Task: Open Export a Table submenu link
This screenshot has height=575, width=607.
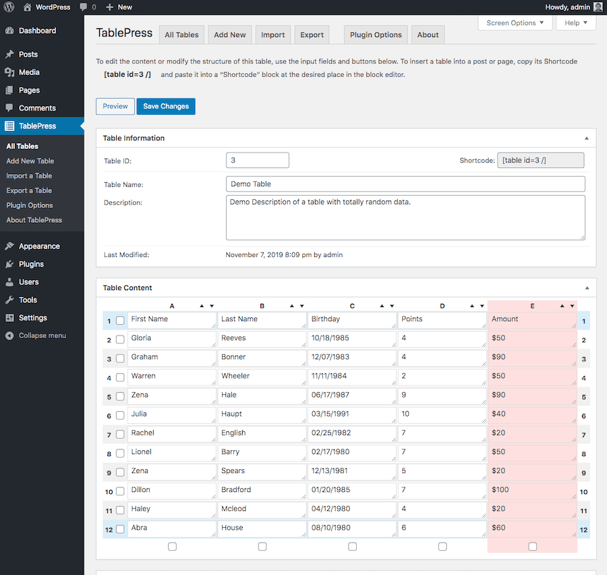Action: pyautogui.click(x=29, y=190)
